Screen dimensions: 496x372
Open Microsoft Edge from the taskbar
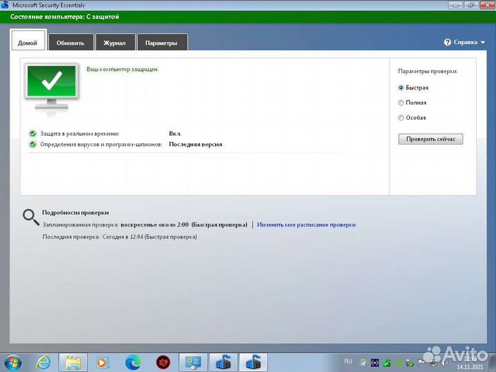[x=133, y=362]
